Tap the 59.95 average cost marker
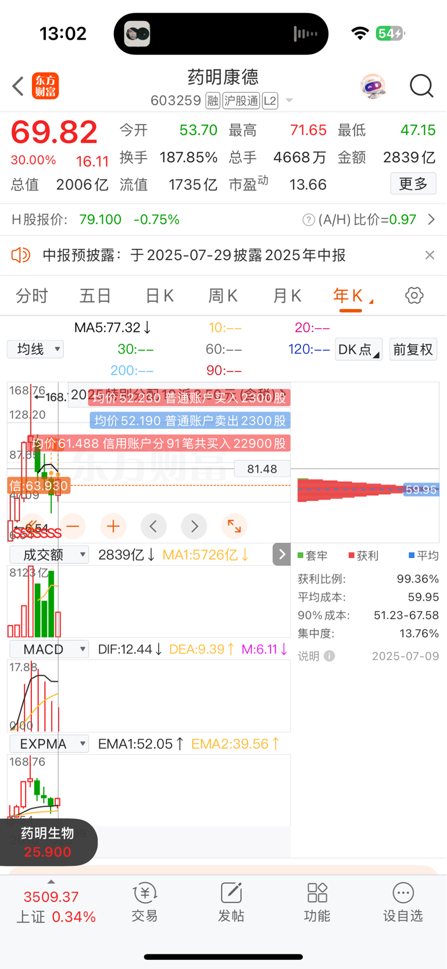Image resolution: width=447 pixels, height=969 pixels. [x=421, y=489]
